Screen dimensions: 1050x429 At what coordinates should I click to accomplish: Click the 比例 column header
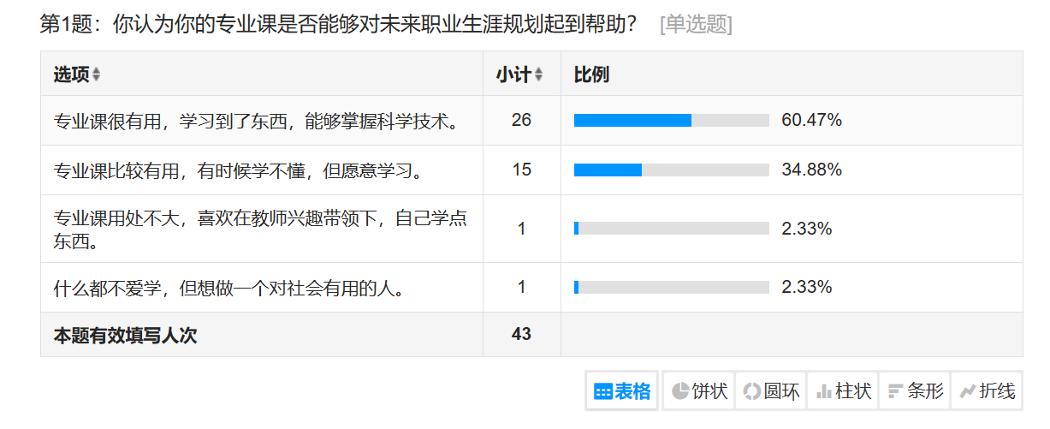click(591, 75)
